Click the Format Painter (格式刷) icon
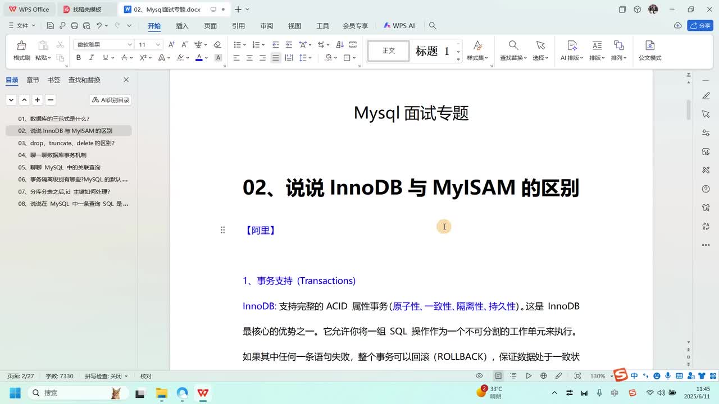This screenshot has width=719, height=404. point(21,45)
